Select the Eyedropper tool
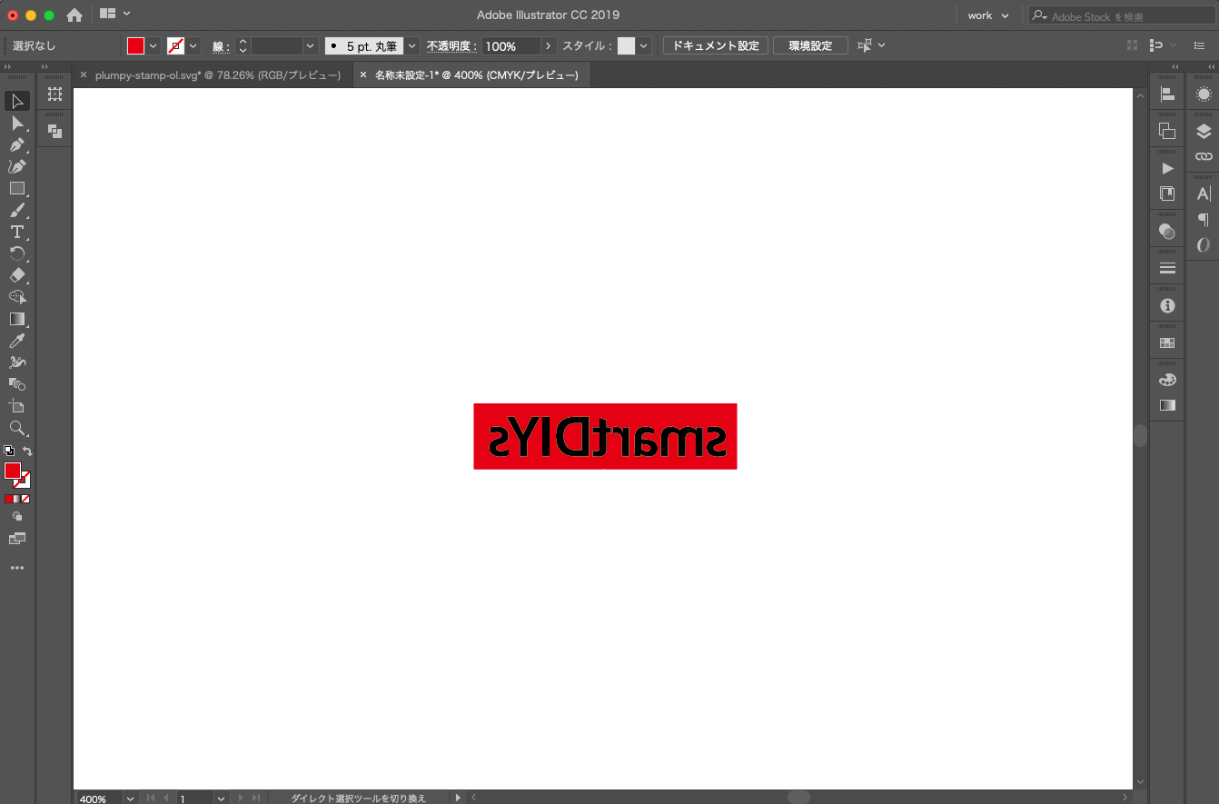 [17, 341]
